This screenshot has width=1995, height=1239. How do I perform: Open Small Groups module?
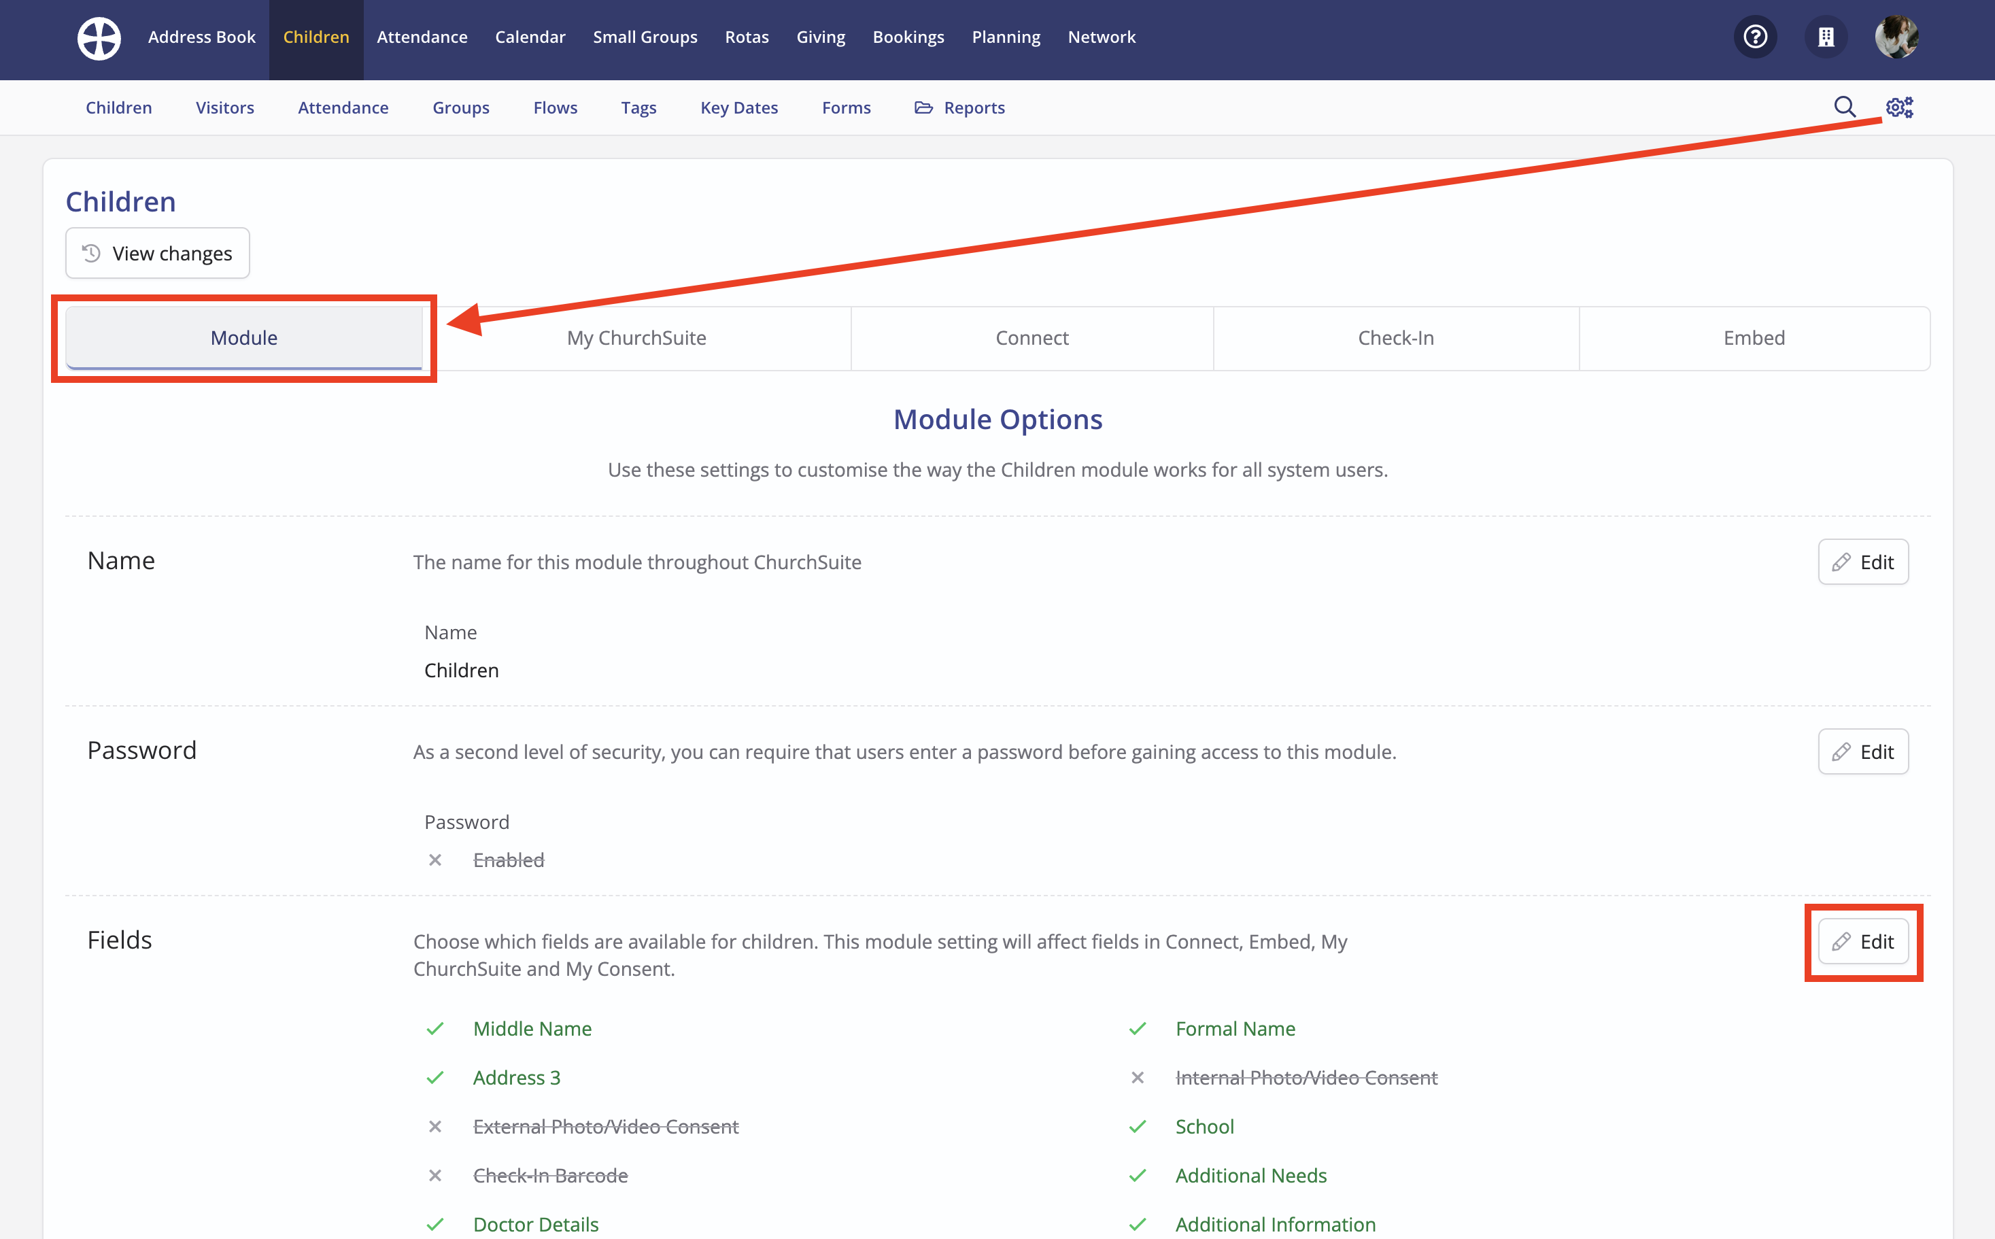[x=645, y=37]
